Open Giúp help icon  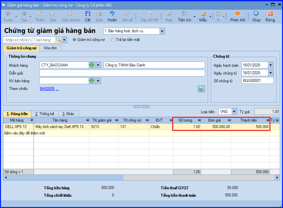(256, 14)
